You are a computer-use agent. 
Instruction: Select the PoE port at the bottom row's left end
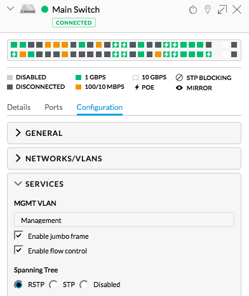point(14,55)
